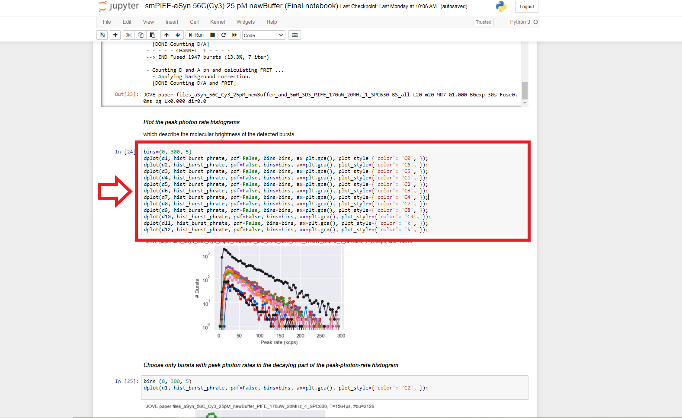The height and width of the screenshot is (418, 682).
Task: Open the Edit menu
Action: [x=127, y=22]
